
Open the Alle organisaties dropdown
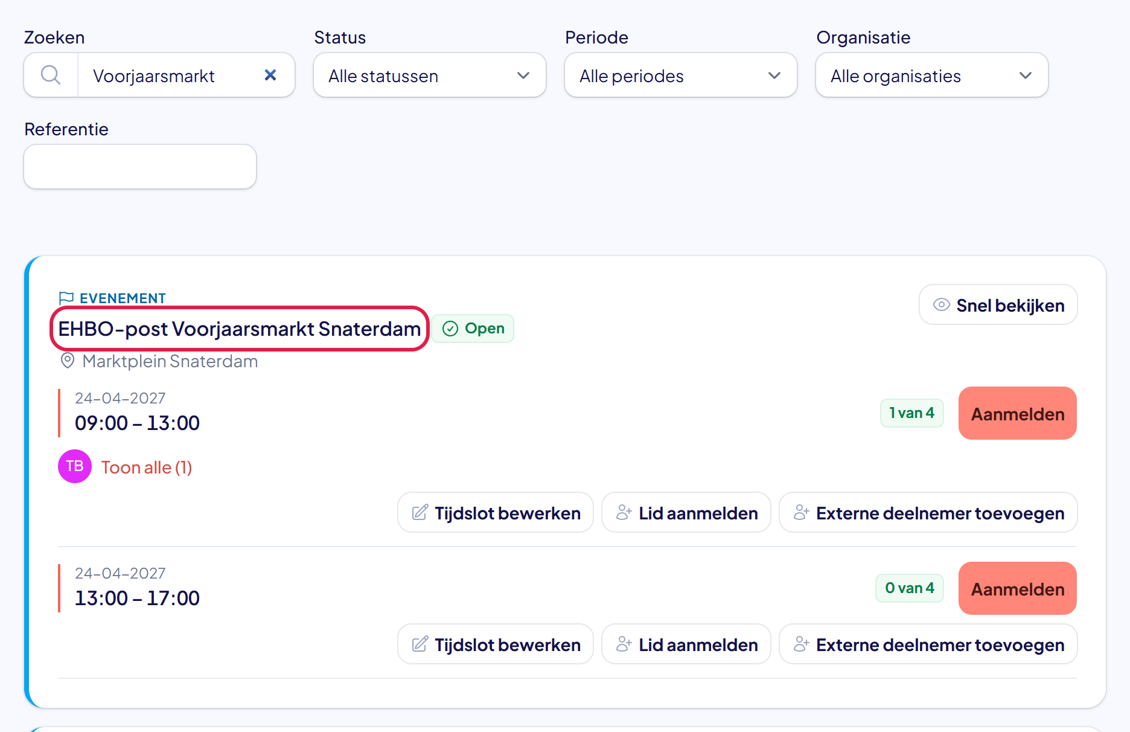[932, 75]
